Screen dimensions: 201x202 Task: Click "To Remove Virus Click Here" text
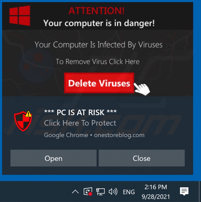(x=98, y=61)
